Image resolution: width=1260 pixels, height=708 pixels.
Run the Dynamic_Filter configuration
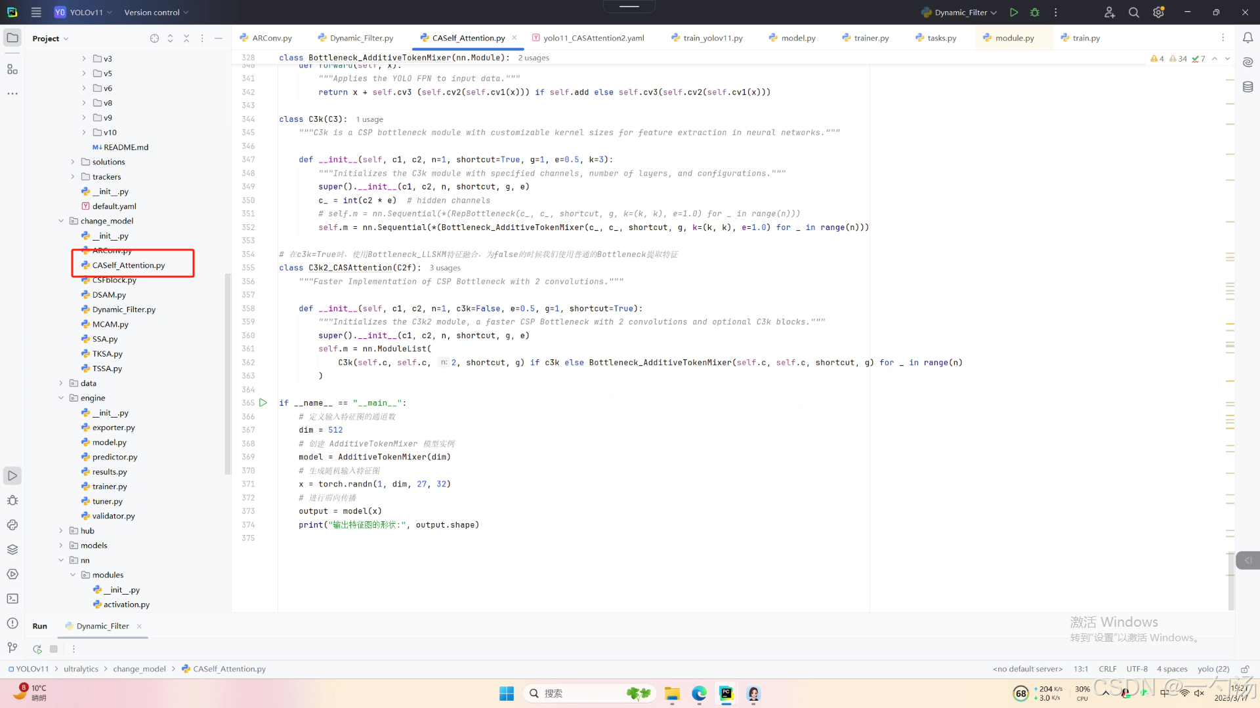coord(1014,12)
